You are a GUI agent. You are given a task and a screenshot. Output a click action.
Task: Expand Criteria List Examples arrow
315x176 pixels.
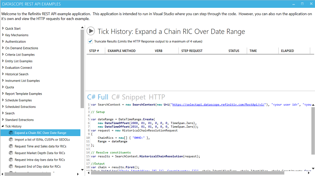(x=3, y=55)
